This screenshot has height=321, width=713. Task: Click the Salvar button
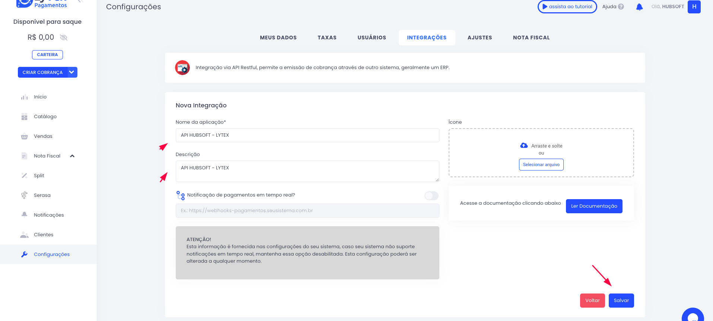(x=621, y=301)
